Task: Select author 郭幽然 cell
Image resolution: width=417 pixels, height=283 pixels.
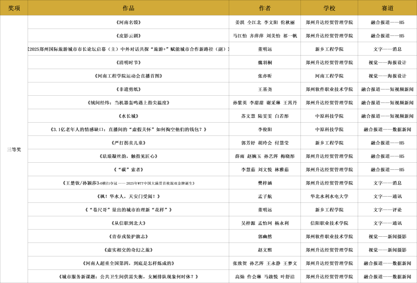Action: click(264, 237)
